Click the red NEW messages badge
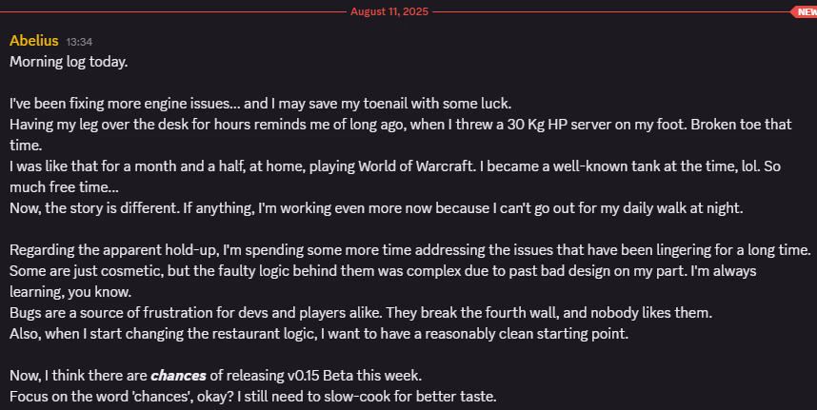This screenshot has width=817, height=410. (x=805, y=12)
